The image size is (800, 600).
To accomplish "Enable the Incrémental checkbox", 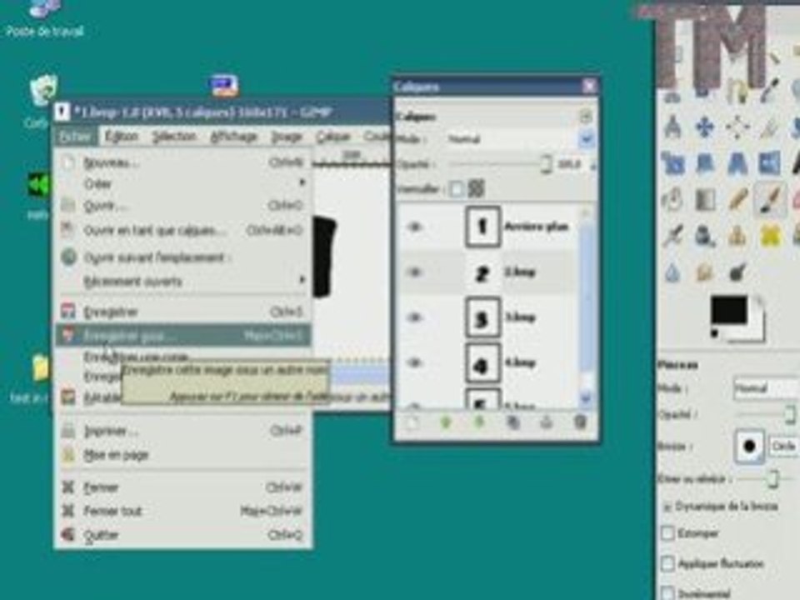I will coord(667,593).
